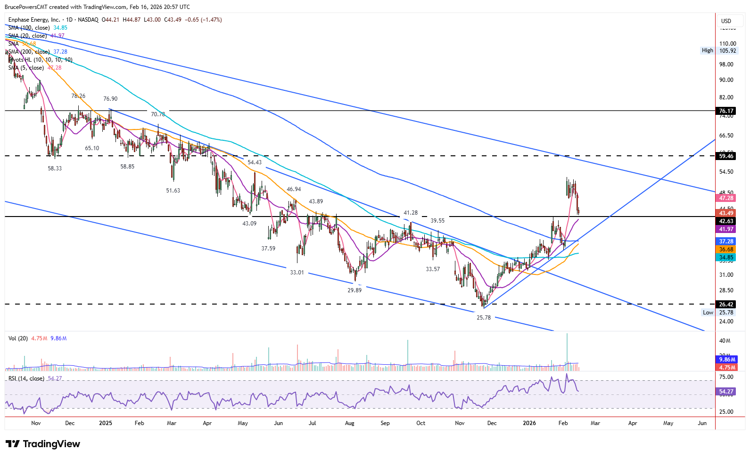This screenshot has width=750, height=458.
Task: Click the Enphase Energy, Inc. symbol title
Action: [x=34, y=20]
